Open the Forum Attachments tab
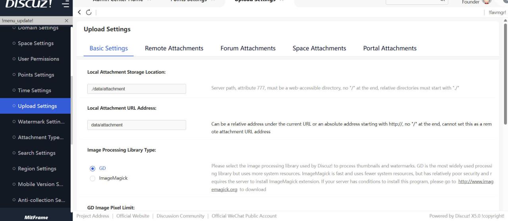508x221 pixels. pyautogui.click(x=248, y=48)
